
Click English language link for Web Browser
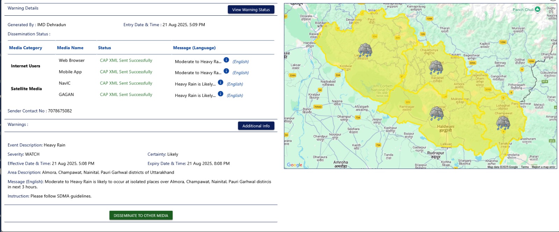(241, 62)
